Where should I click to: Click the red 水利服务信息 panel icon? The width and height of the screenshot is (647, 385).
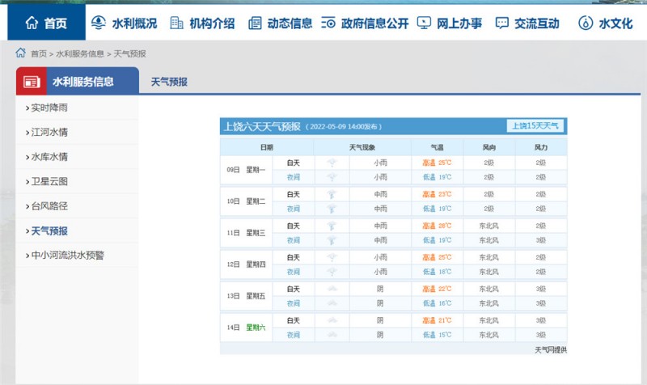32,82
